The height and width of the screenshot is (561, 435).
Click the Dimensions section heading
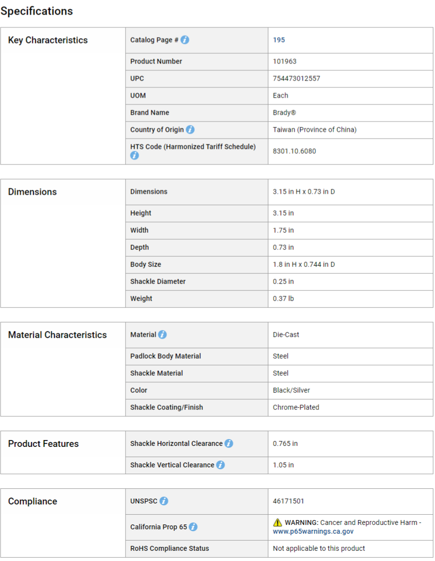tap(32, 192)
